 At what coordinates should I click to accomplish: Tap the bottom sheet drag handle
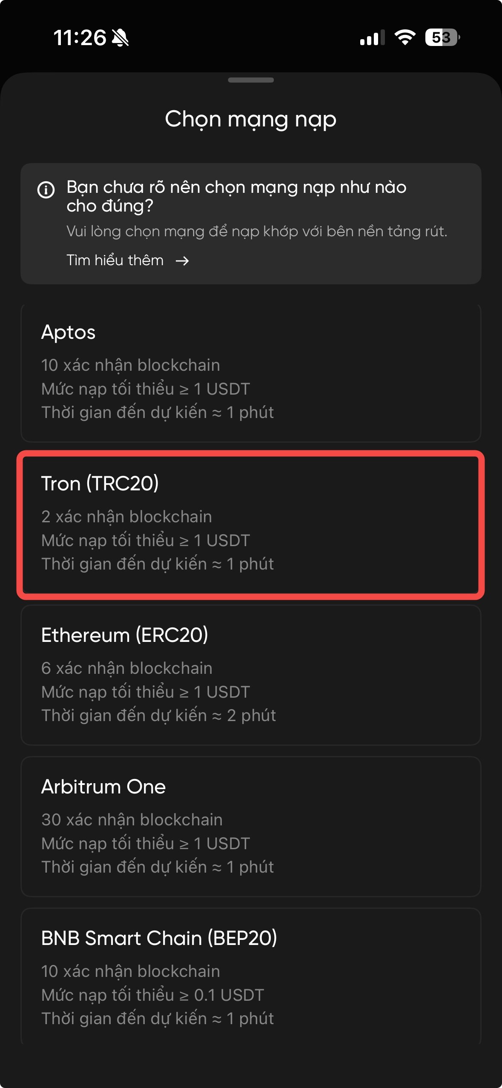tap(251, 80)
